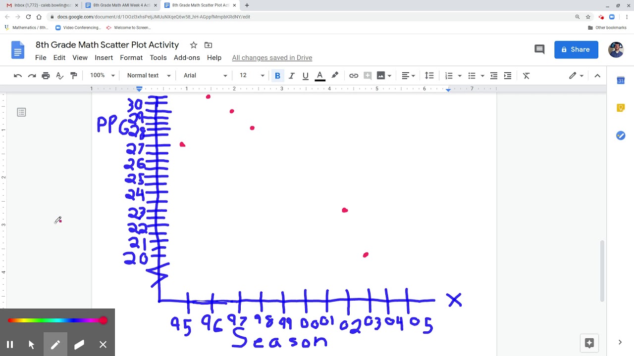Click the Decrease indent icon
Screen dimensions: 634x356
(494, 76)
